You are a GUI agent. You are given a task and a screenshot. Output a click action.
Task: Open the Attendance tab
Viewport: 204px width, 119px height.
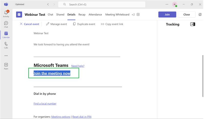[x=95, y=15]
